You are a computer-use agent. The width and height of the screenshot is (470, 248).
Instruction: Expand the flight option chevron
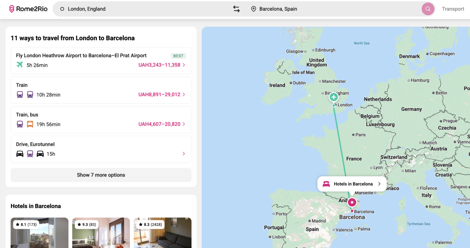(184, 65)
